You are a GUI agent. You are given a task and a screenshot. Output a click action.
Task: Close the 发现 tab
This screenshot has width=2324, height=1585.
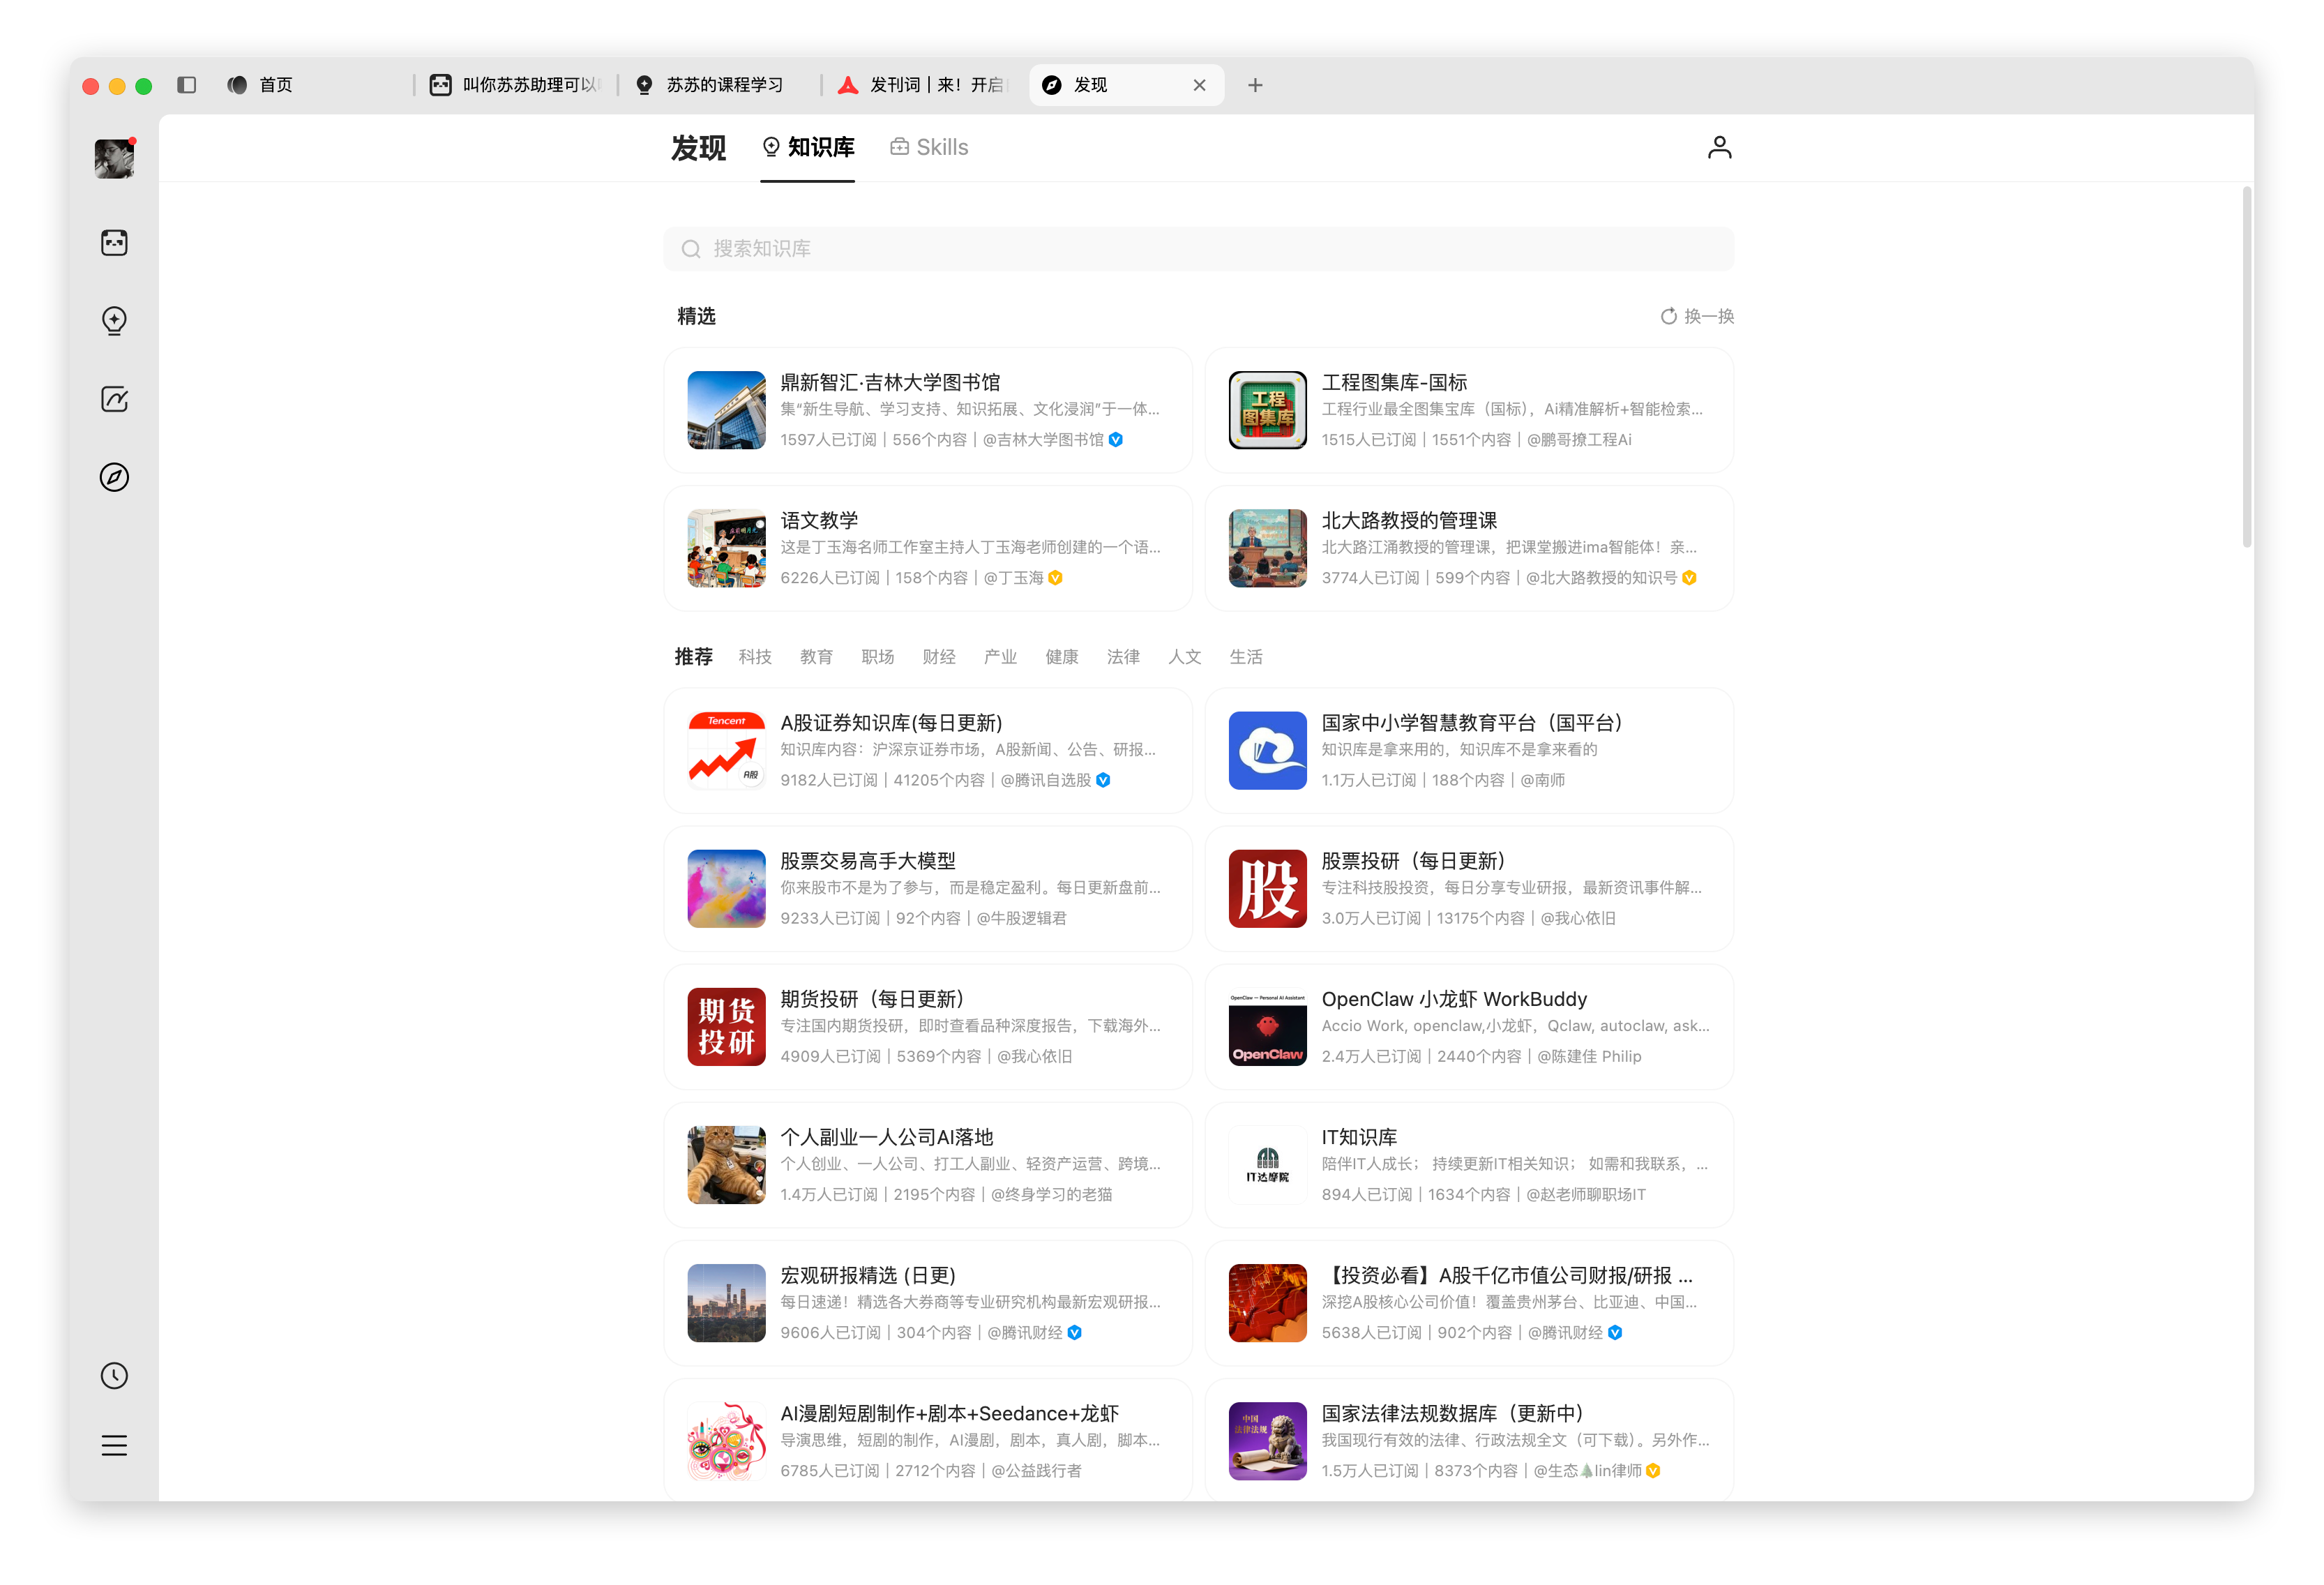click(x=1199, y=85)
